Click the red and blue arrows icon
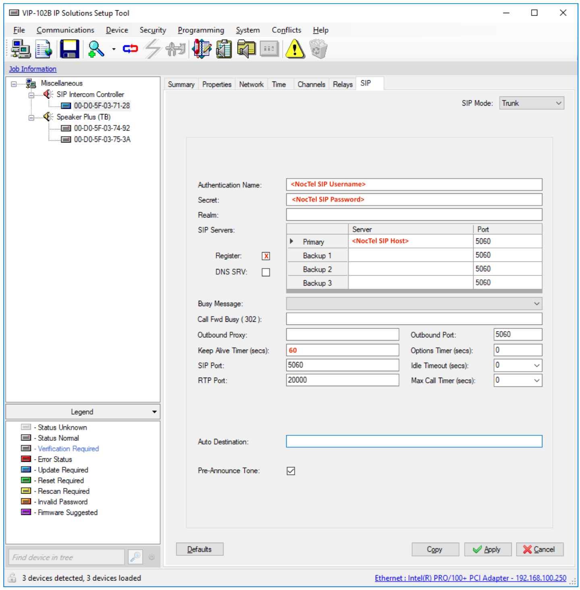This screenshot has height=590, width=580. 130,49
